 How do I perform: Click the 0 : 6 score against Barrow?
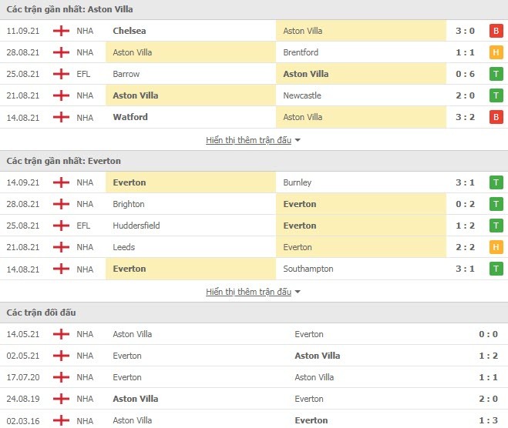tap(465, 74)
